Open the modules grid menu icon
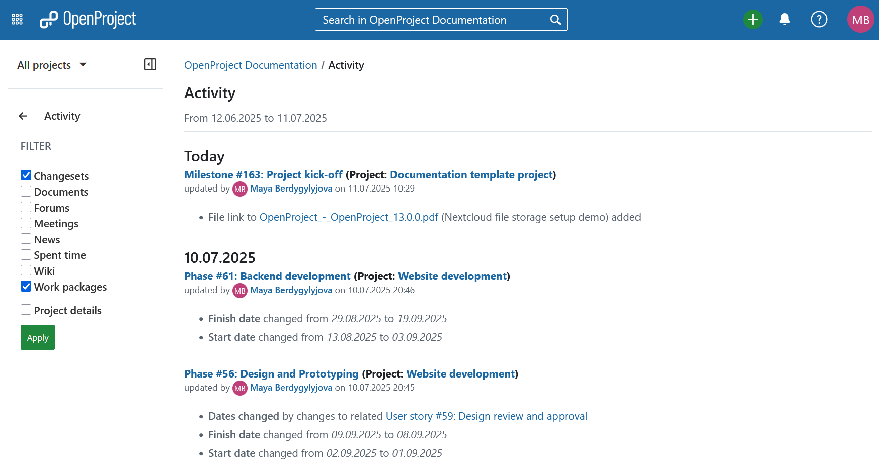The width and height of the screenshot is (879, 471). (17, 20)
